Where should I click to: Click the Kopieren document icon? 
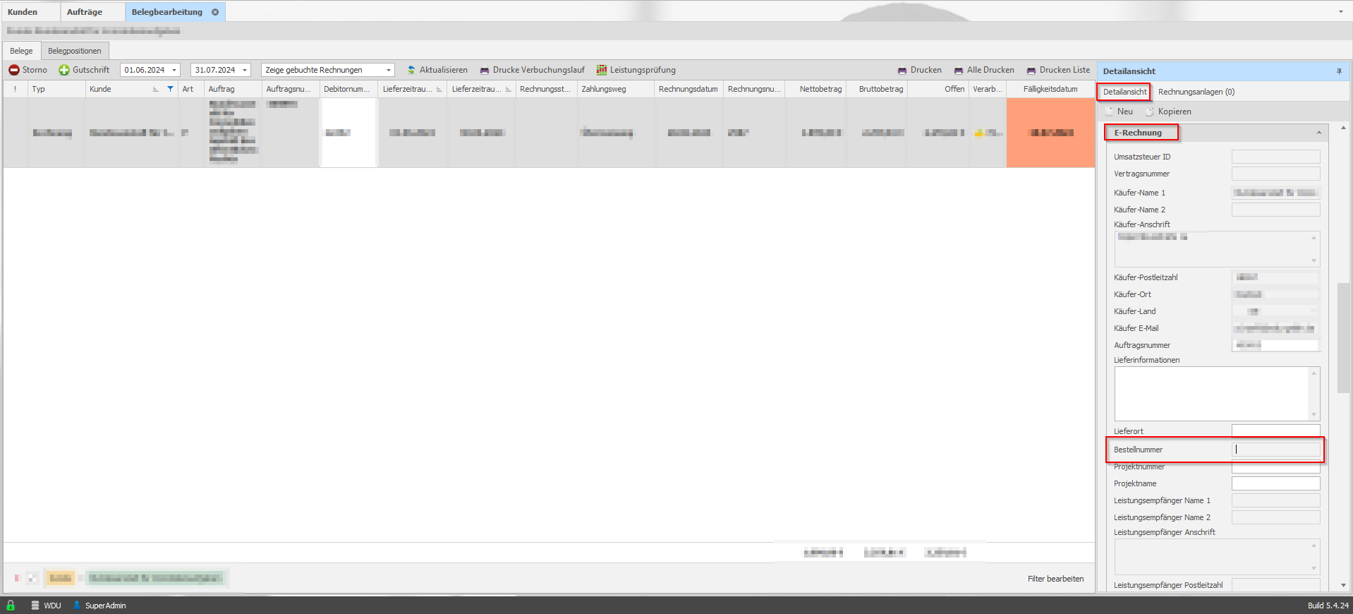coord(1150,112)
